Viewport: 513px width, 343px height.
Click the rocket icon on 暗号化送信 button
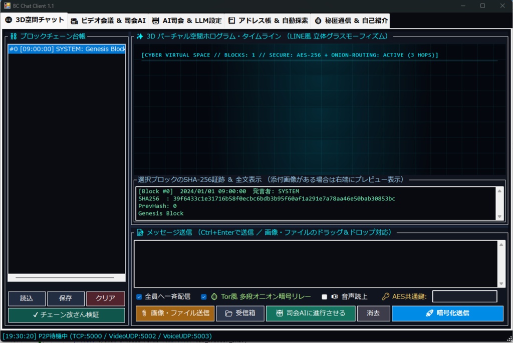tap(429, 313)
